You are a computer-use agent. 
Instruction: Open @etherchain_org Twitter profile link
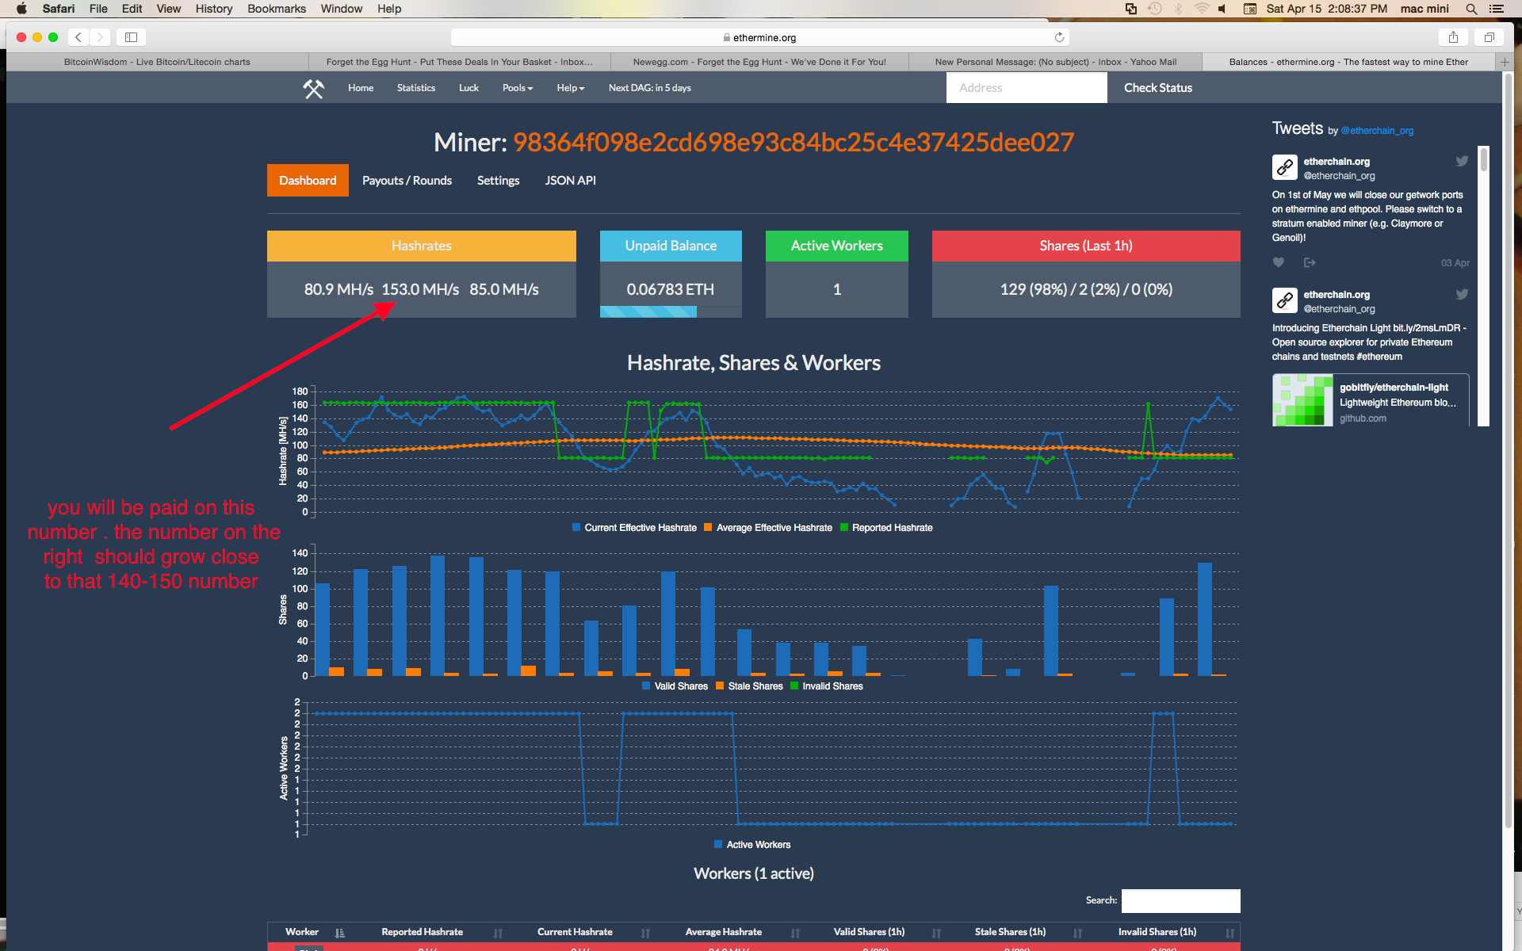pos(1377,131)
